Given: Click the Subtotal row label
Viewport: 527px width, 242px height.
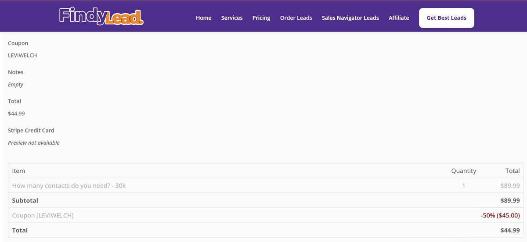Looking at the screenshot, I should [x=25, y=201].
